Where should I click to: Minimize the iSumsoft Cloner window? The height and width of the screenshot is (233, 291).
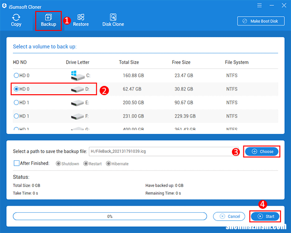click(272, 5)
